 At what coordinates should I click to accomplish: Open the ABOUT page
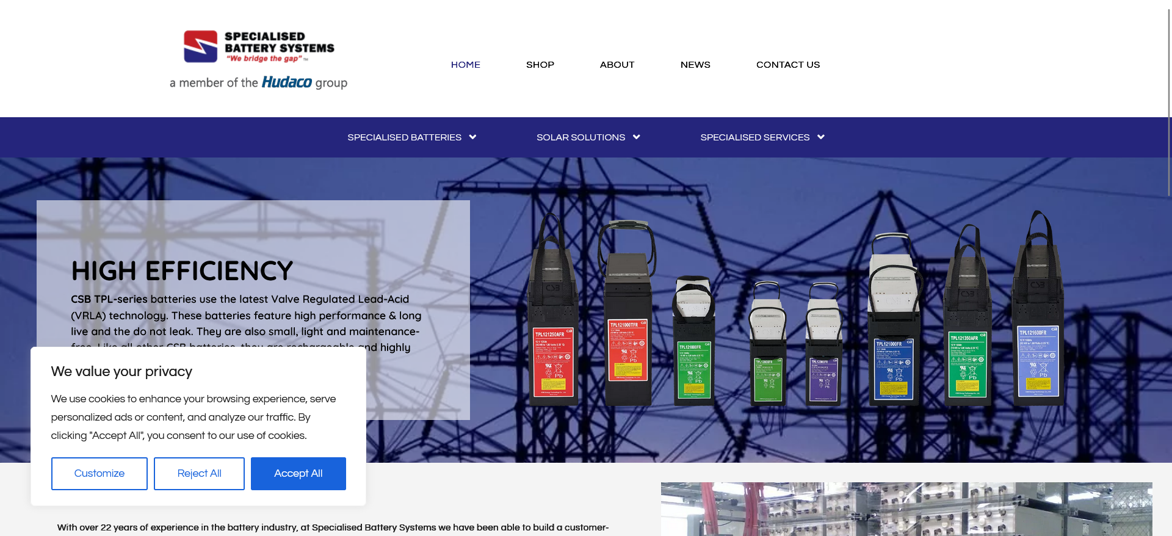pos(617,65)
